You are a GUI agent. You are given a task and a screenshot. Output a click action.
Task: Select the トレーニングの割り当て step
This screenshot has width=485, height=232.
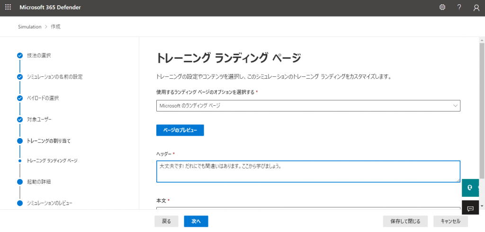(49, 141)
